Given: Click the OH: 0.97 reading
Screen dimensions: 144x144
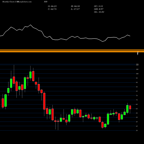Looking at the screenshot, I should [x=99, y=9].
